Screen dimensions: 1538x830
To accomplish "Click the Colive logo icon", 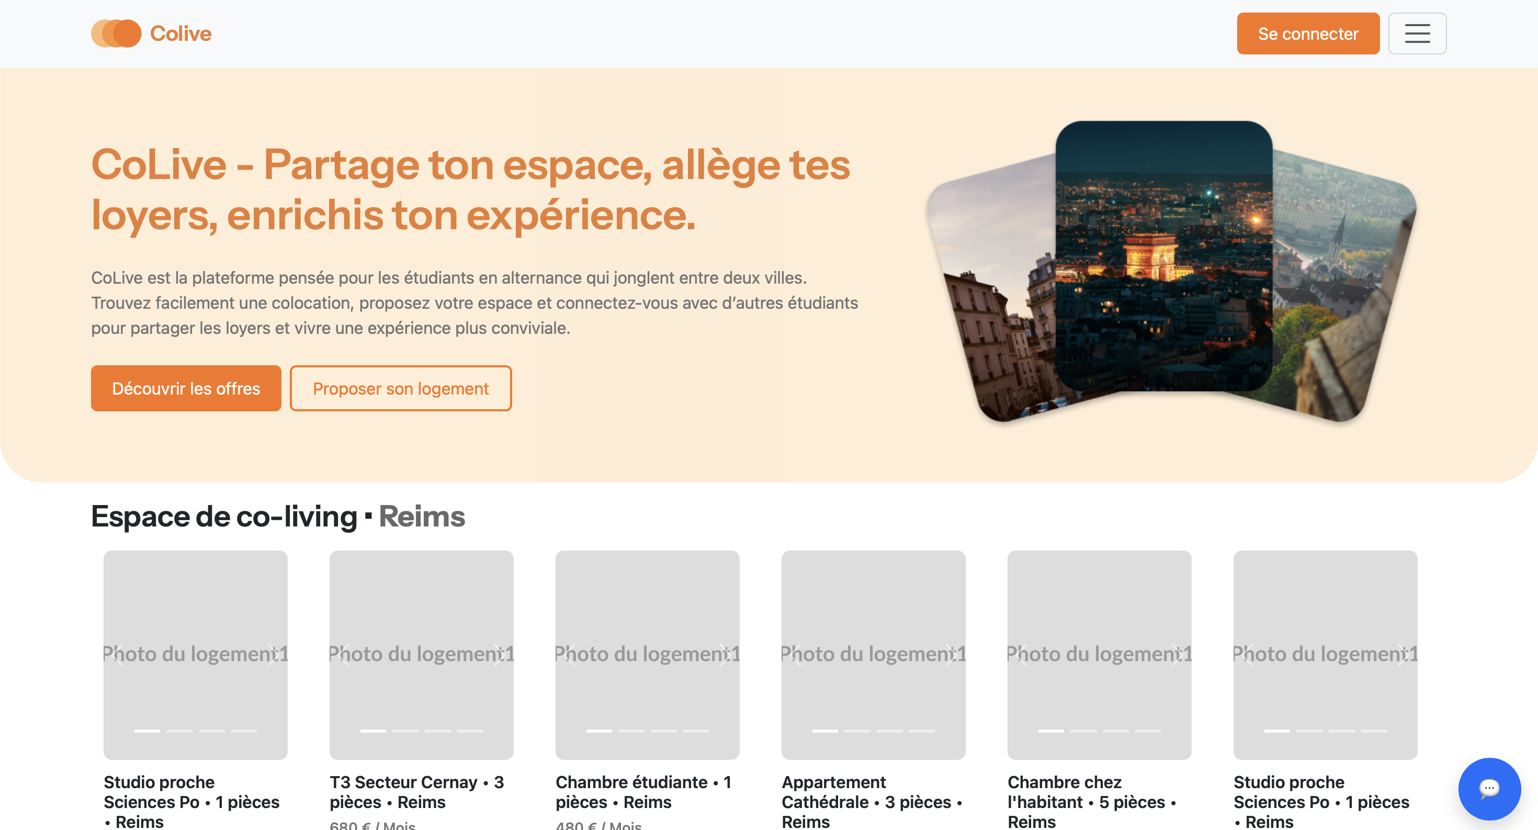I will 116,33.
